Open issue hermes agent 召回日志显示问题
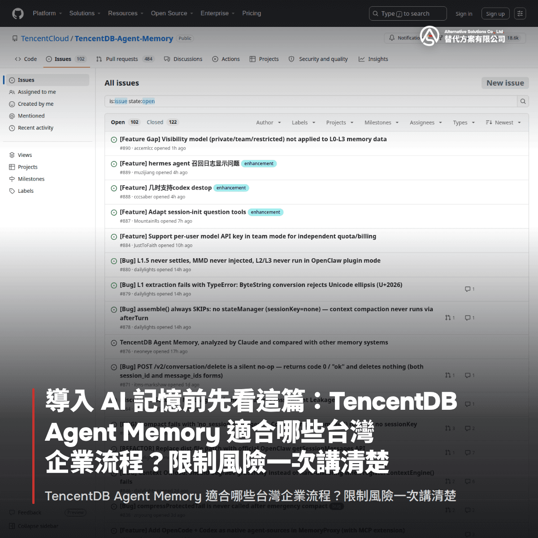538x538 pixels. tap(179, 164)
